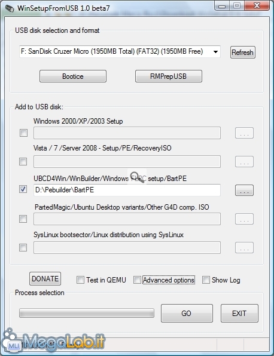Click the WinSetupFromUSB title bar icon

[x=10, y=8]
